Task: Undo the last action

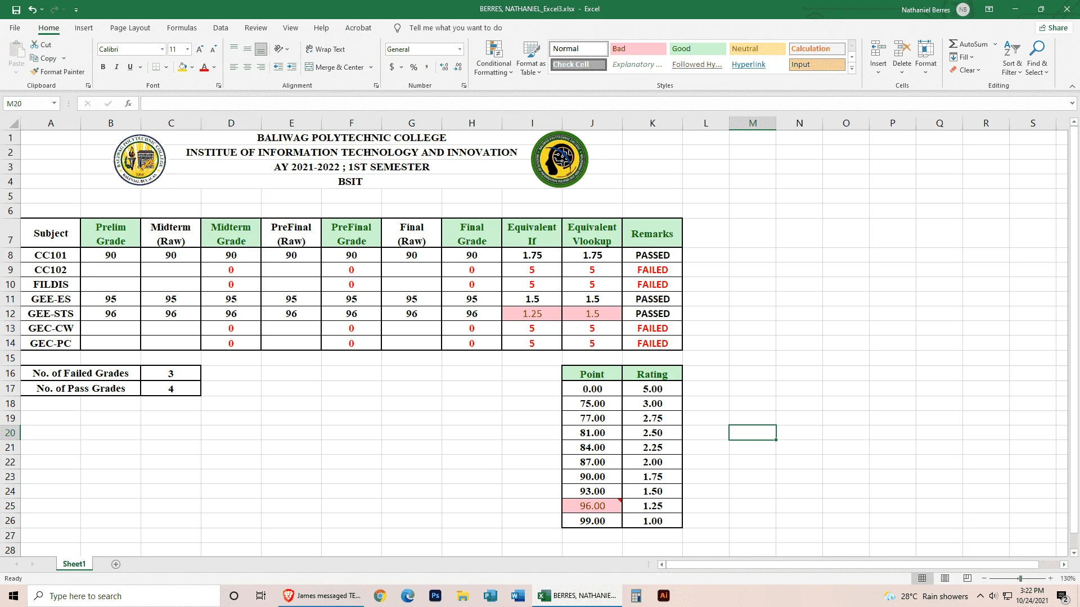Action: point(33,10)
